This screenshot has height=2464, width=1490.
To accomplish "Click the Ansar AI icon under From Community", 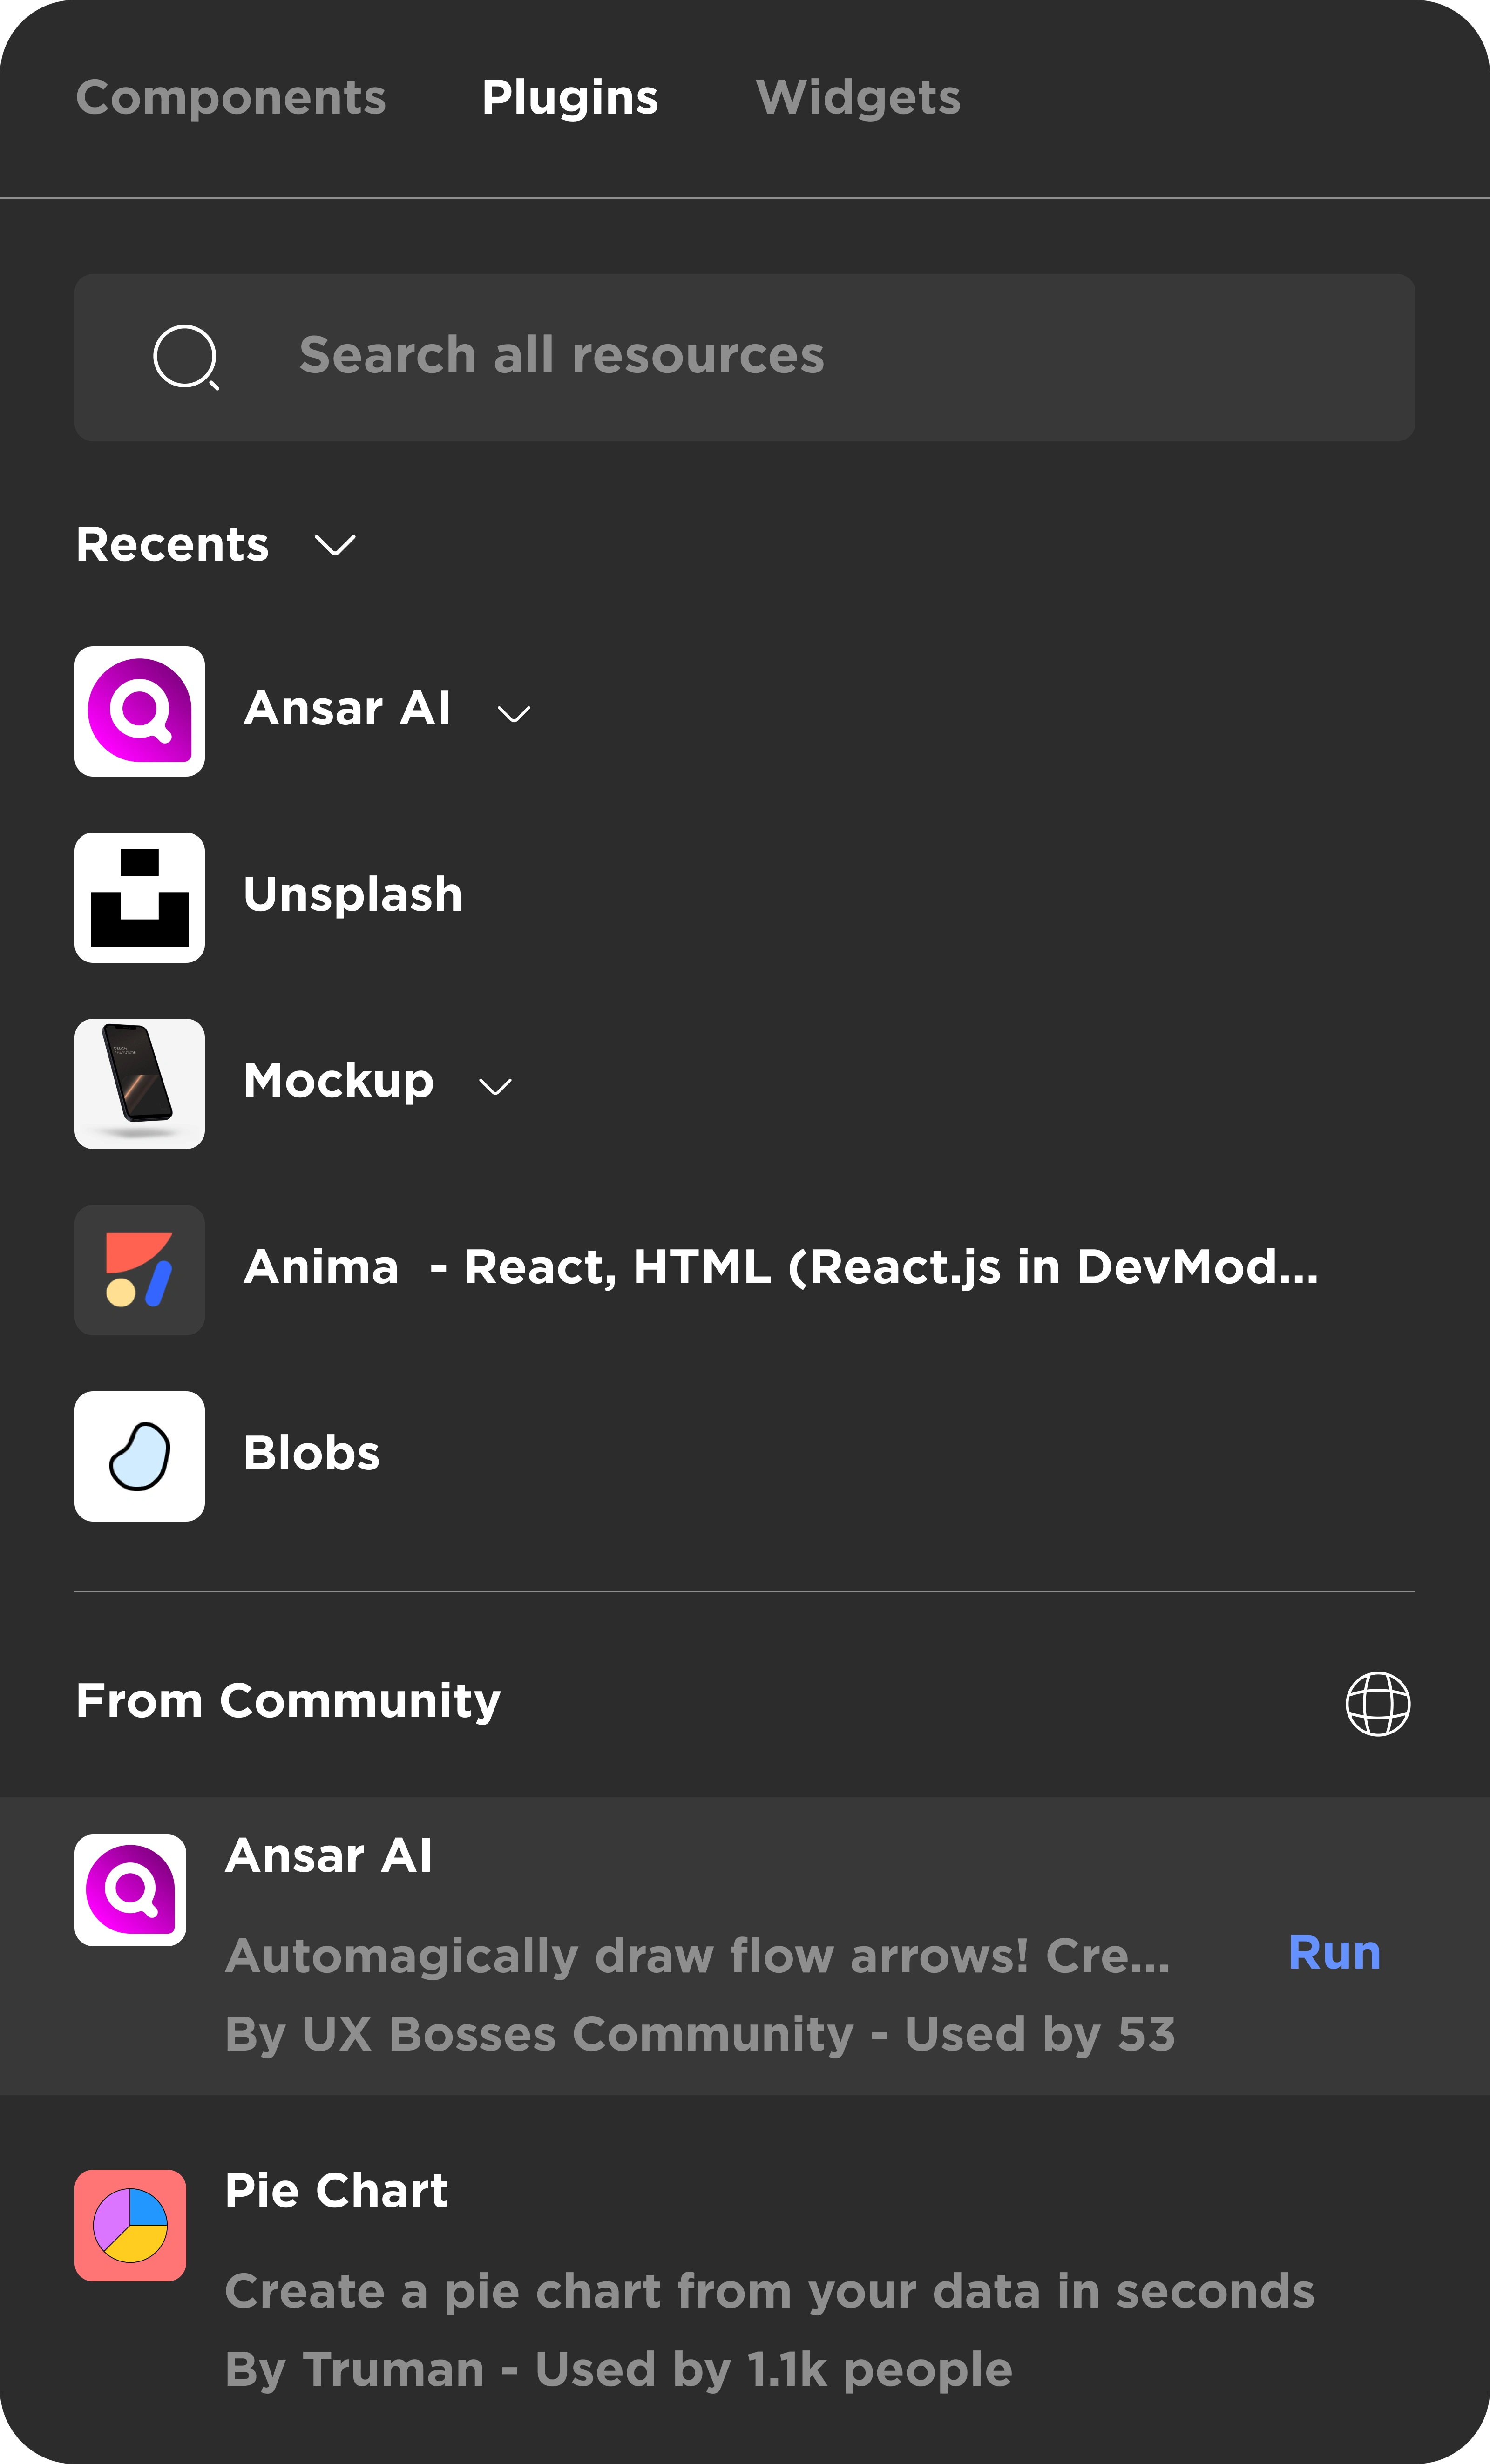I will 130,1889.
